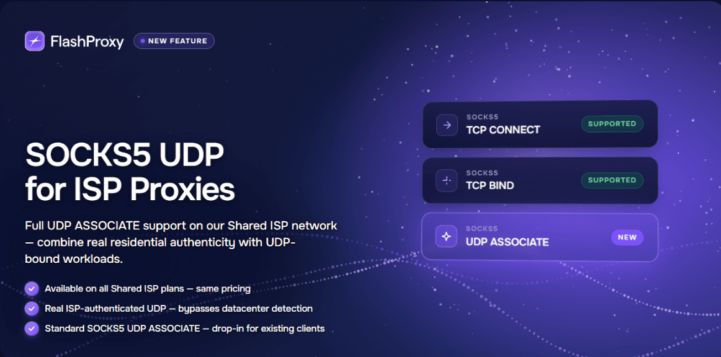This screenshot has height=357, width=721.
Task: Click the drop-in for existing clients bullet text
Action: (184, 328)
